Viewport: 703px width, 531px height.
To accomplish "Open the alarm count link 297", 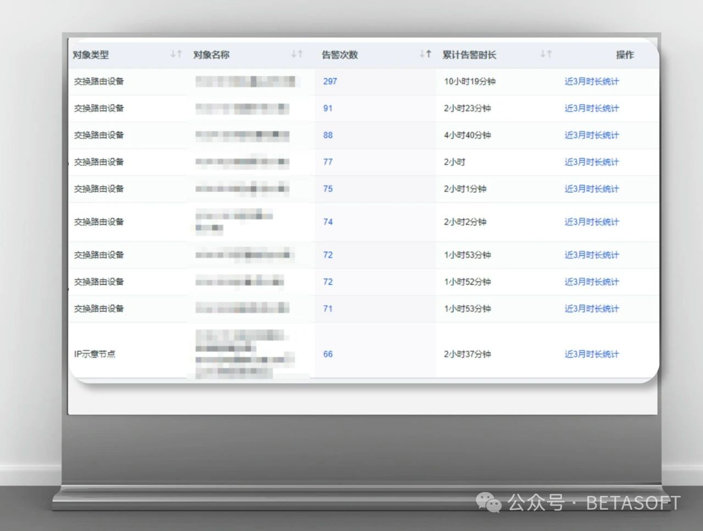I will tap(330, 81).
